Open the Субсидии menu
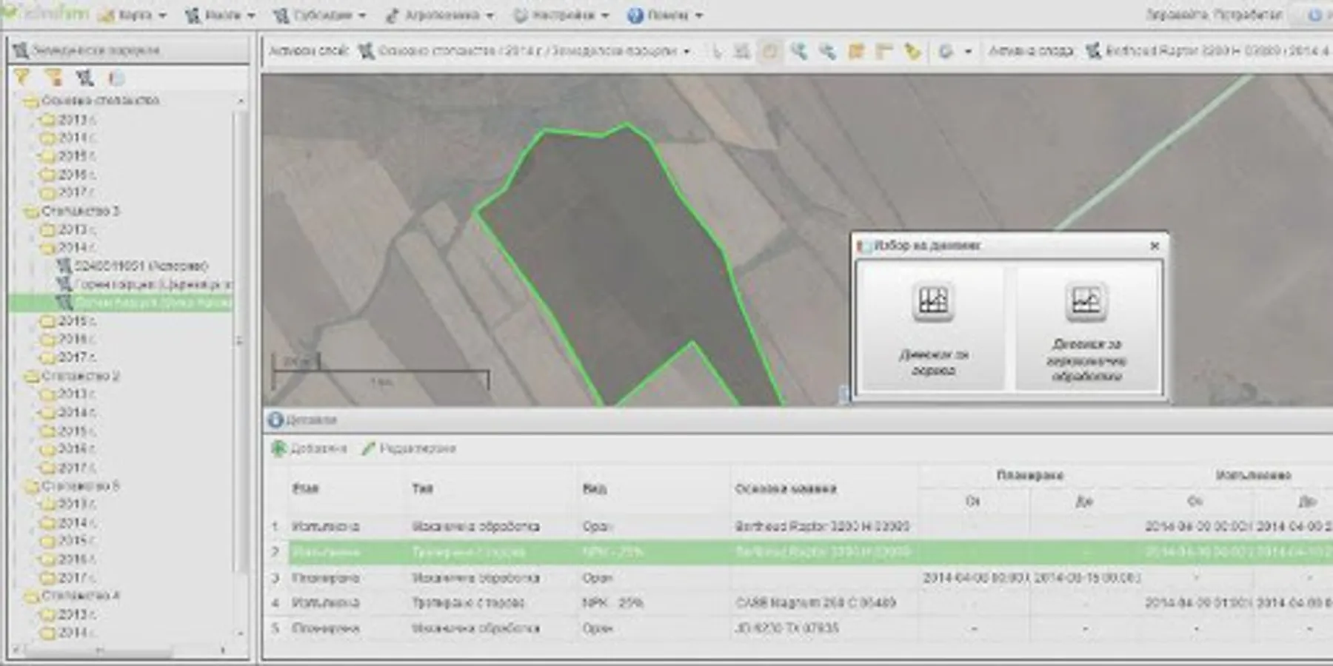This screenshot has width=1333, height=666. pyautogui.click(x=319, y=15)
